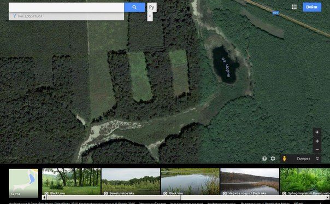Select the Street View pegman icon
The width and height of the screenshot is (330, 204).
point(284,159)
